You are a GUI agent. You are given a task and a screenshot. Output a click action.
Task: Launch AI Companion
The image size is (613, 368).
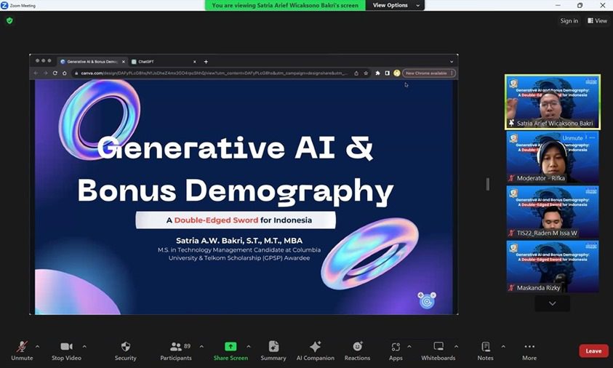pyautogui.click(x=315, y=351)
